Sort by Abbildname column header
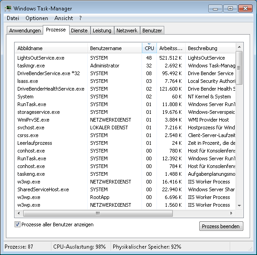The height and width of the screenshot is (255, 257). pos(51,48)
